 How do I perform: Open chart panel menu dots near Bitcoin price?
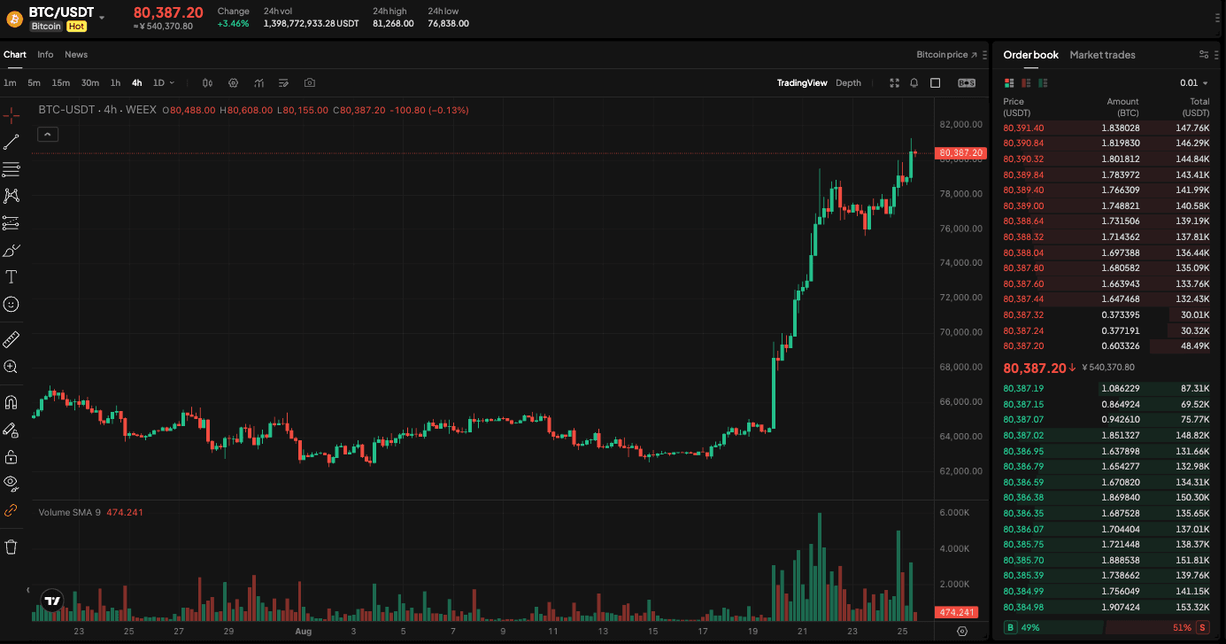tap(984, 55)
